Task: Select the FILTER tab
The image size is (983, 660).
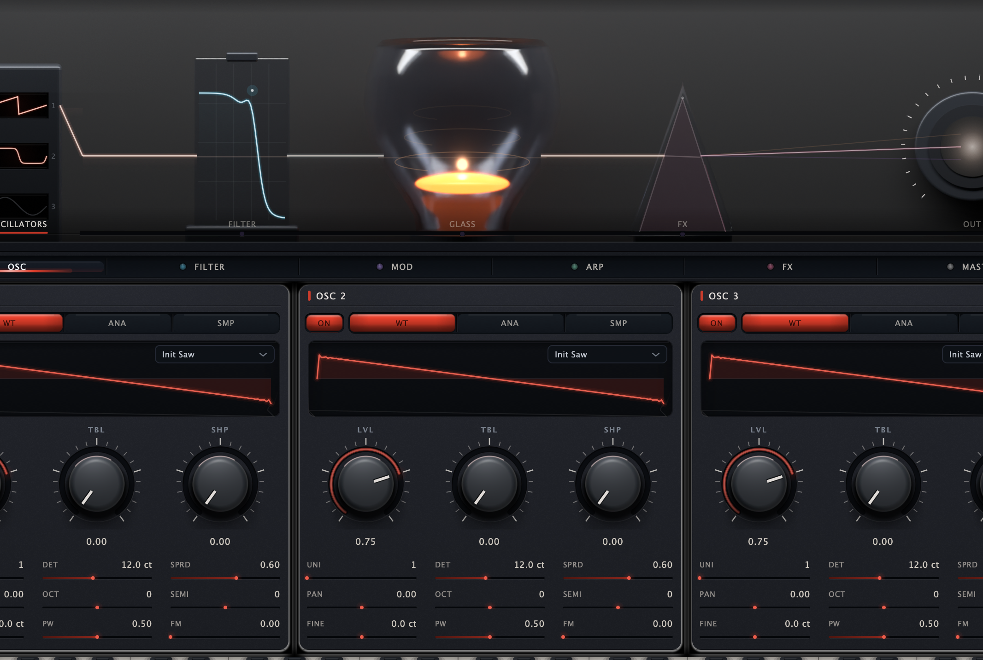Action: [x=203, y=267]
